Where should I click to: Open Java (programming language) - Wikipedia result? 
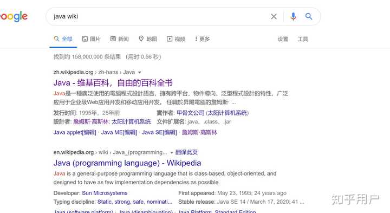coord(127,163)
